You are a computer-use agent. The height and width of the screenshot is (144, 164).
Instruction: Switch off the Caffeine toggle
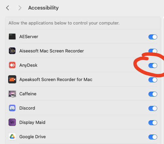153,94
